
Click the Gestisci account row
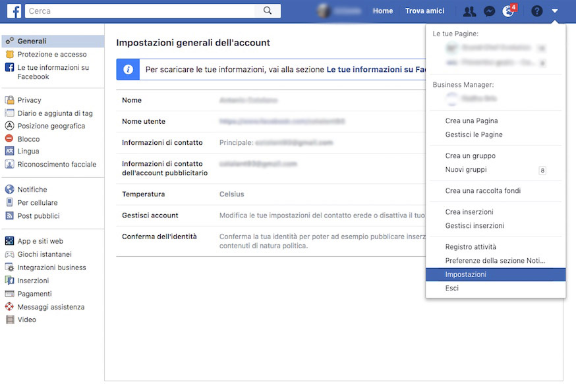click(x=271, y=215)
